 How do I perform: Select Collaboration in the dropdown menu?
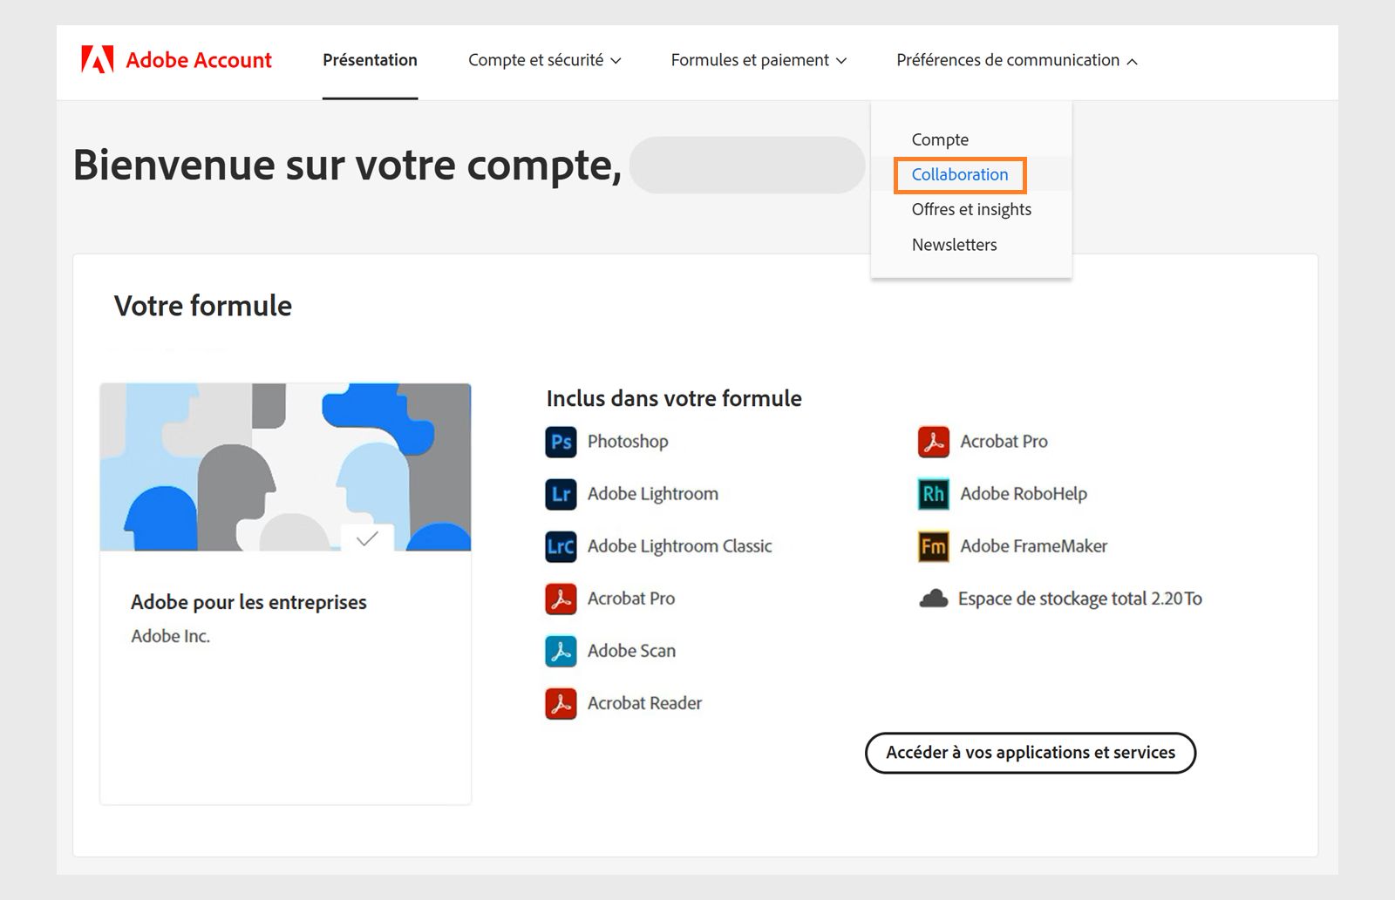tap(960, 174)
